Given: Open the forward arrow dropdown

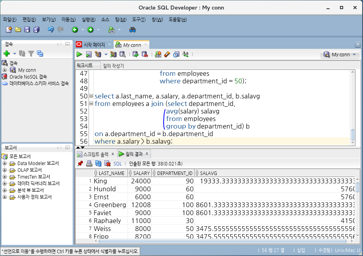Looking at the screenshot, I should tap(98, 30).
